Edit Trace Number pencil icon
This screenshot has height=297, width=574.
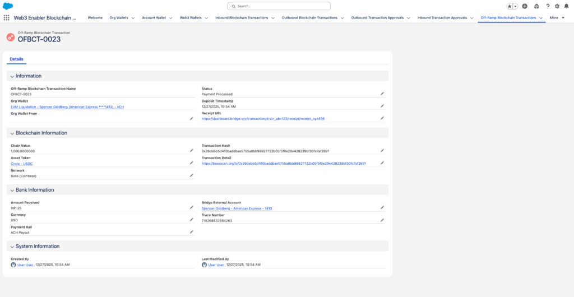pos(382,220)
